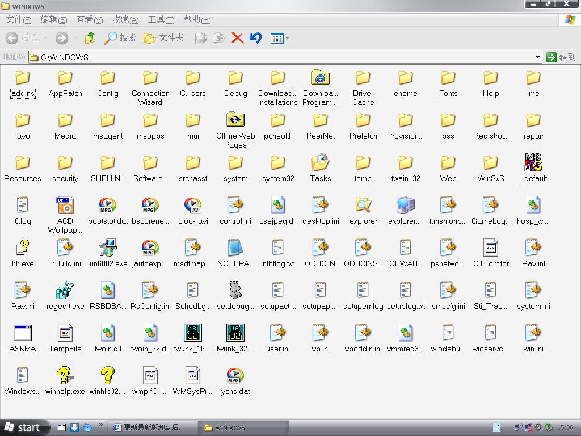Open the 工具(T) menu
Viewport: 581px width, 436px height.
161,20
